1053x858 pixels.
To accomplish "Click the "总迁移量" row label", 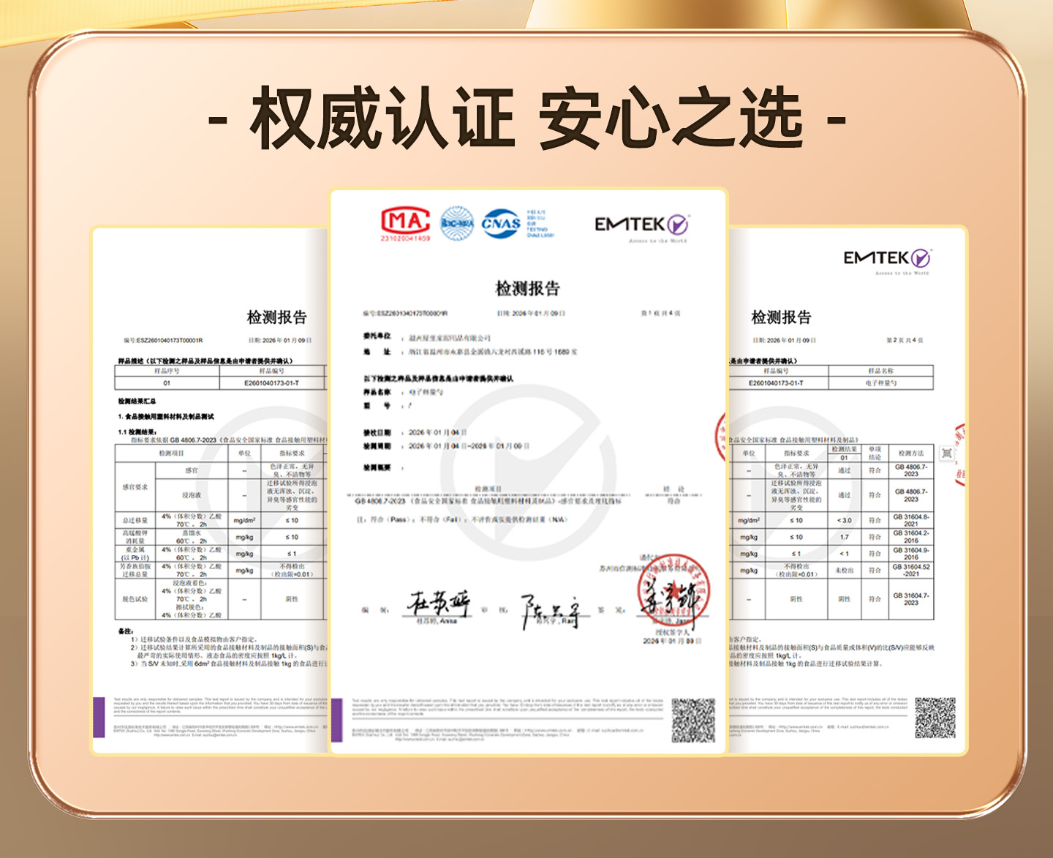I will point(135,520).
